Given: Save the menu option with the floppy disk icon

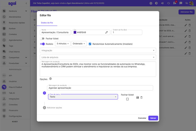Looking at the screenshot, I should click(x=137, y=97).
